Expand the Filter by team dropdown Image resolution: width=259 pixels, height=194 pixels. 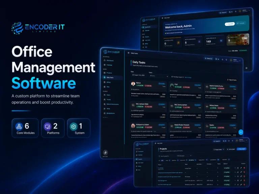click(184, 156)
